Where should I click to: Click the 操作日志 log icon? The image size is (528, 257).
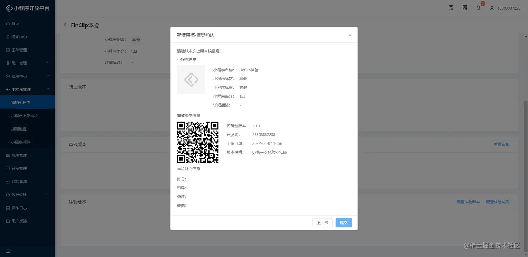click(x=8, y=208)
